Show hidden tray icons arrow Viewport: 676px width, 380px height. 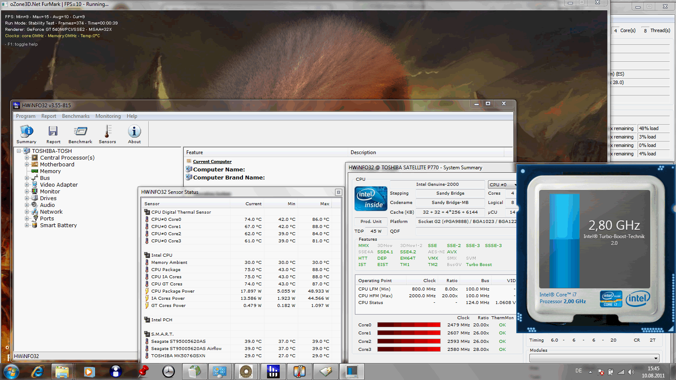[x=590, y=372]
